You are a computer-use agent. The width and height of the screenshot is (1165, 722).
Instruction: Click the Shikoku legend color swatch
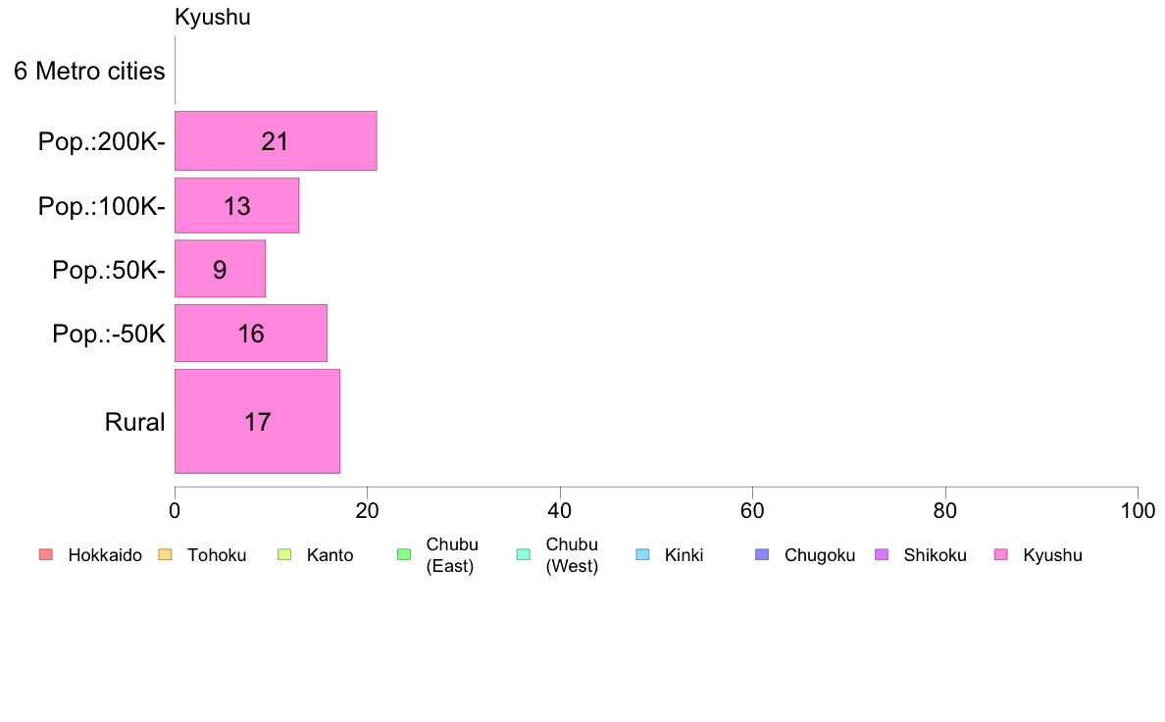pos(882,554)
